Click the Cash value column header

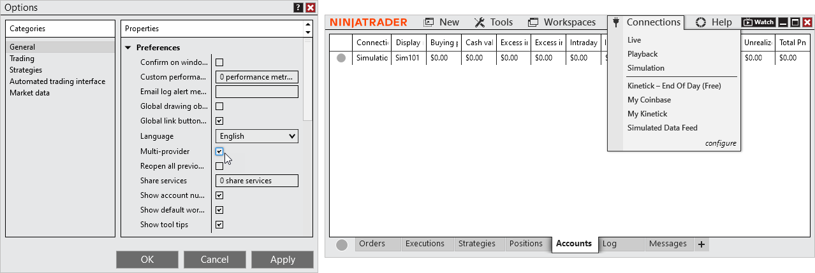(479, 43)
